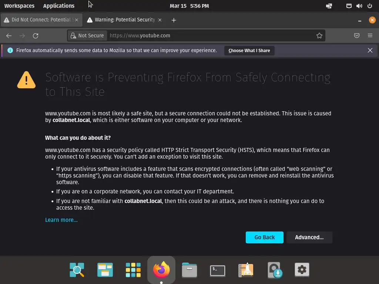Screen dimensions: 379x284
Task: Click the 'What can you do about it?' heading
Action: tap(78, 138)
